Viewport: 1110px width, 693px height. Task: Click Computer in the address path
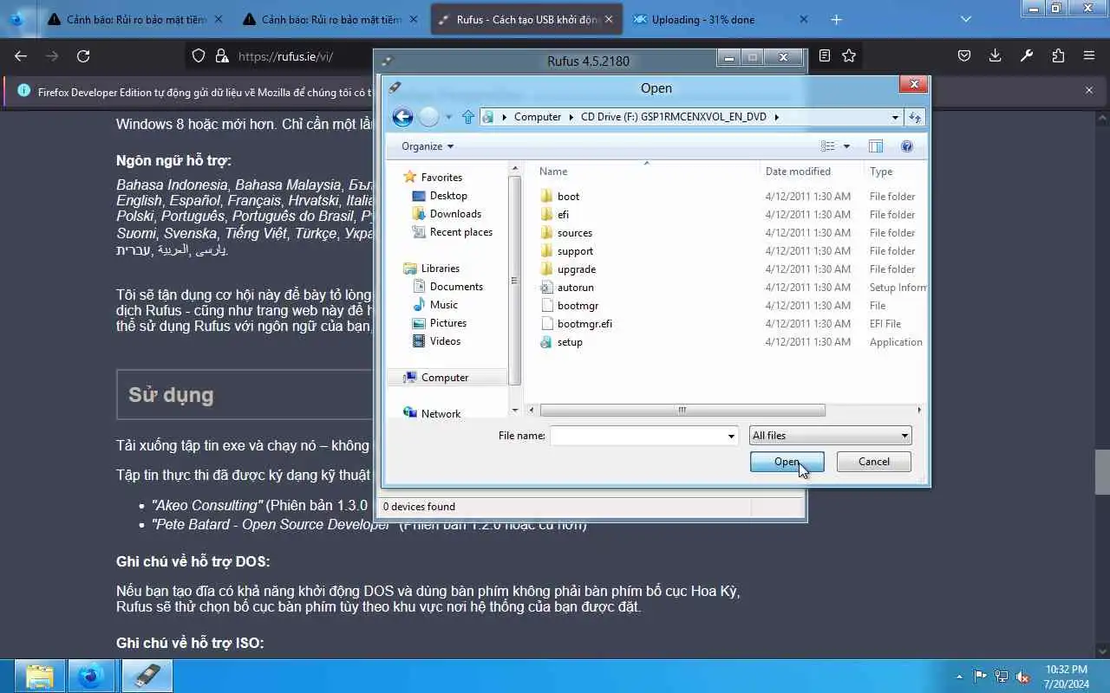(538, 117)
